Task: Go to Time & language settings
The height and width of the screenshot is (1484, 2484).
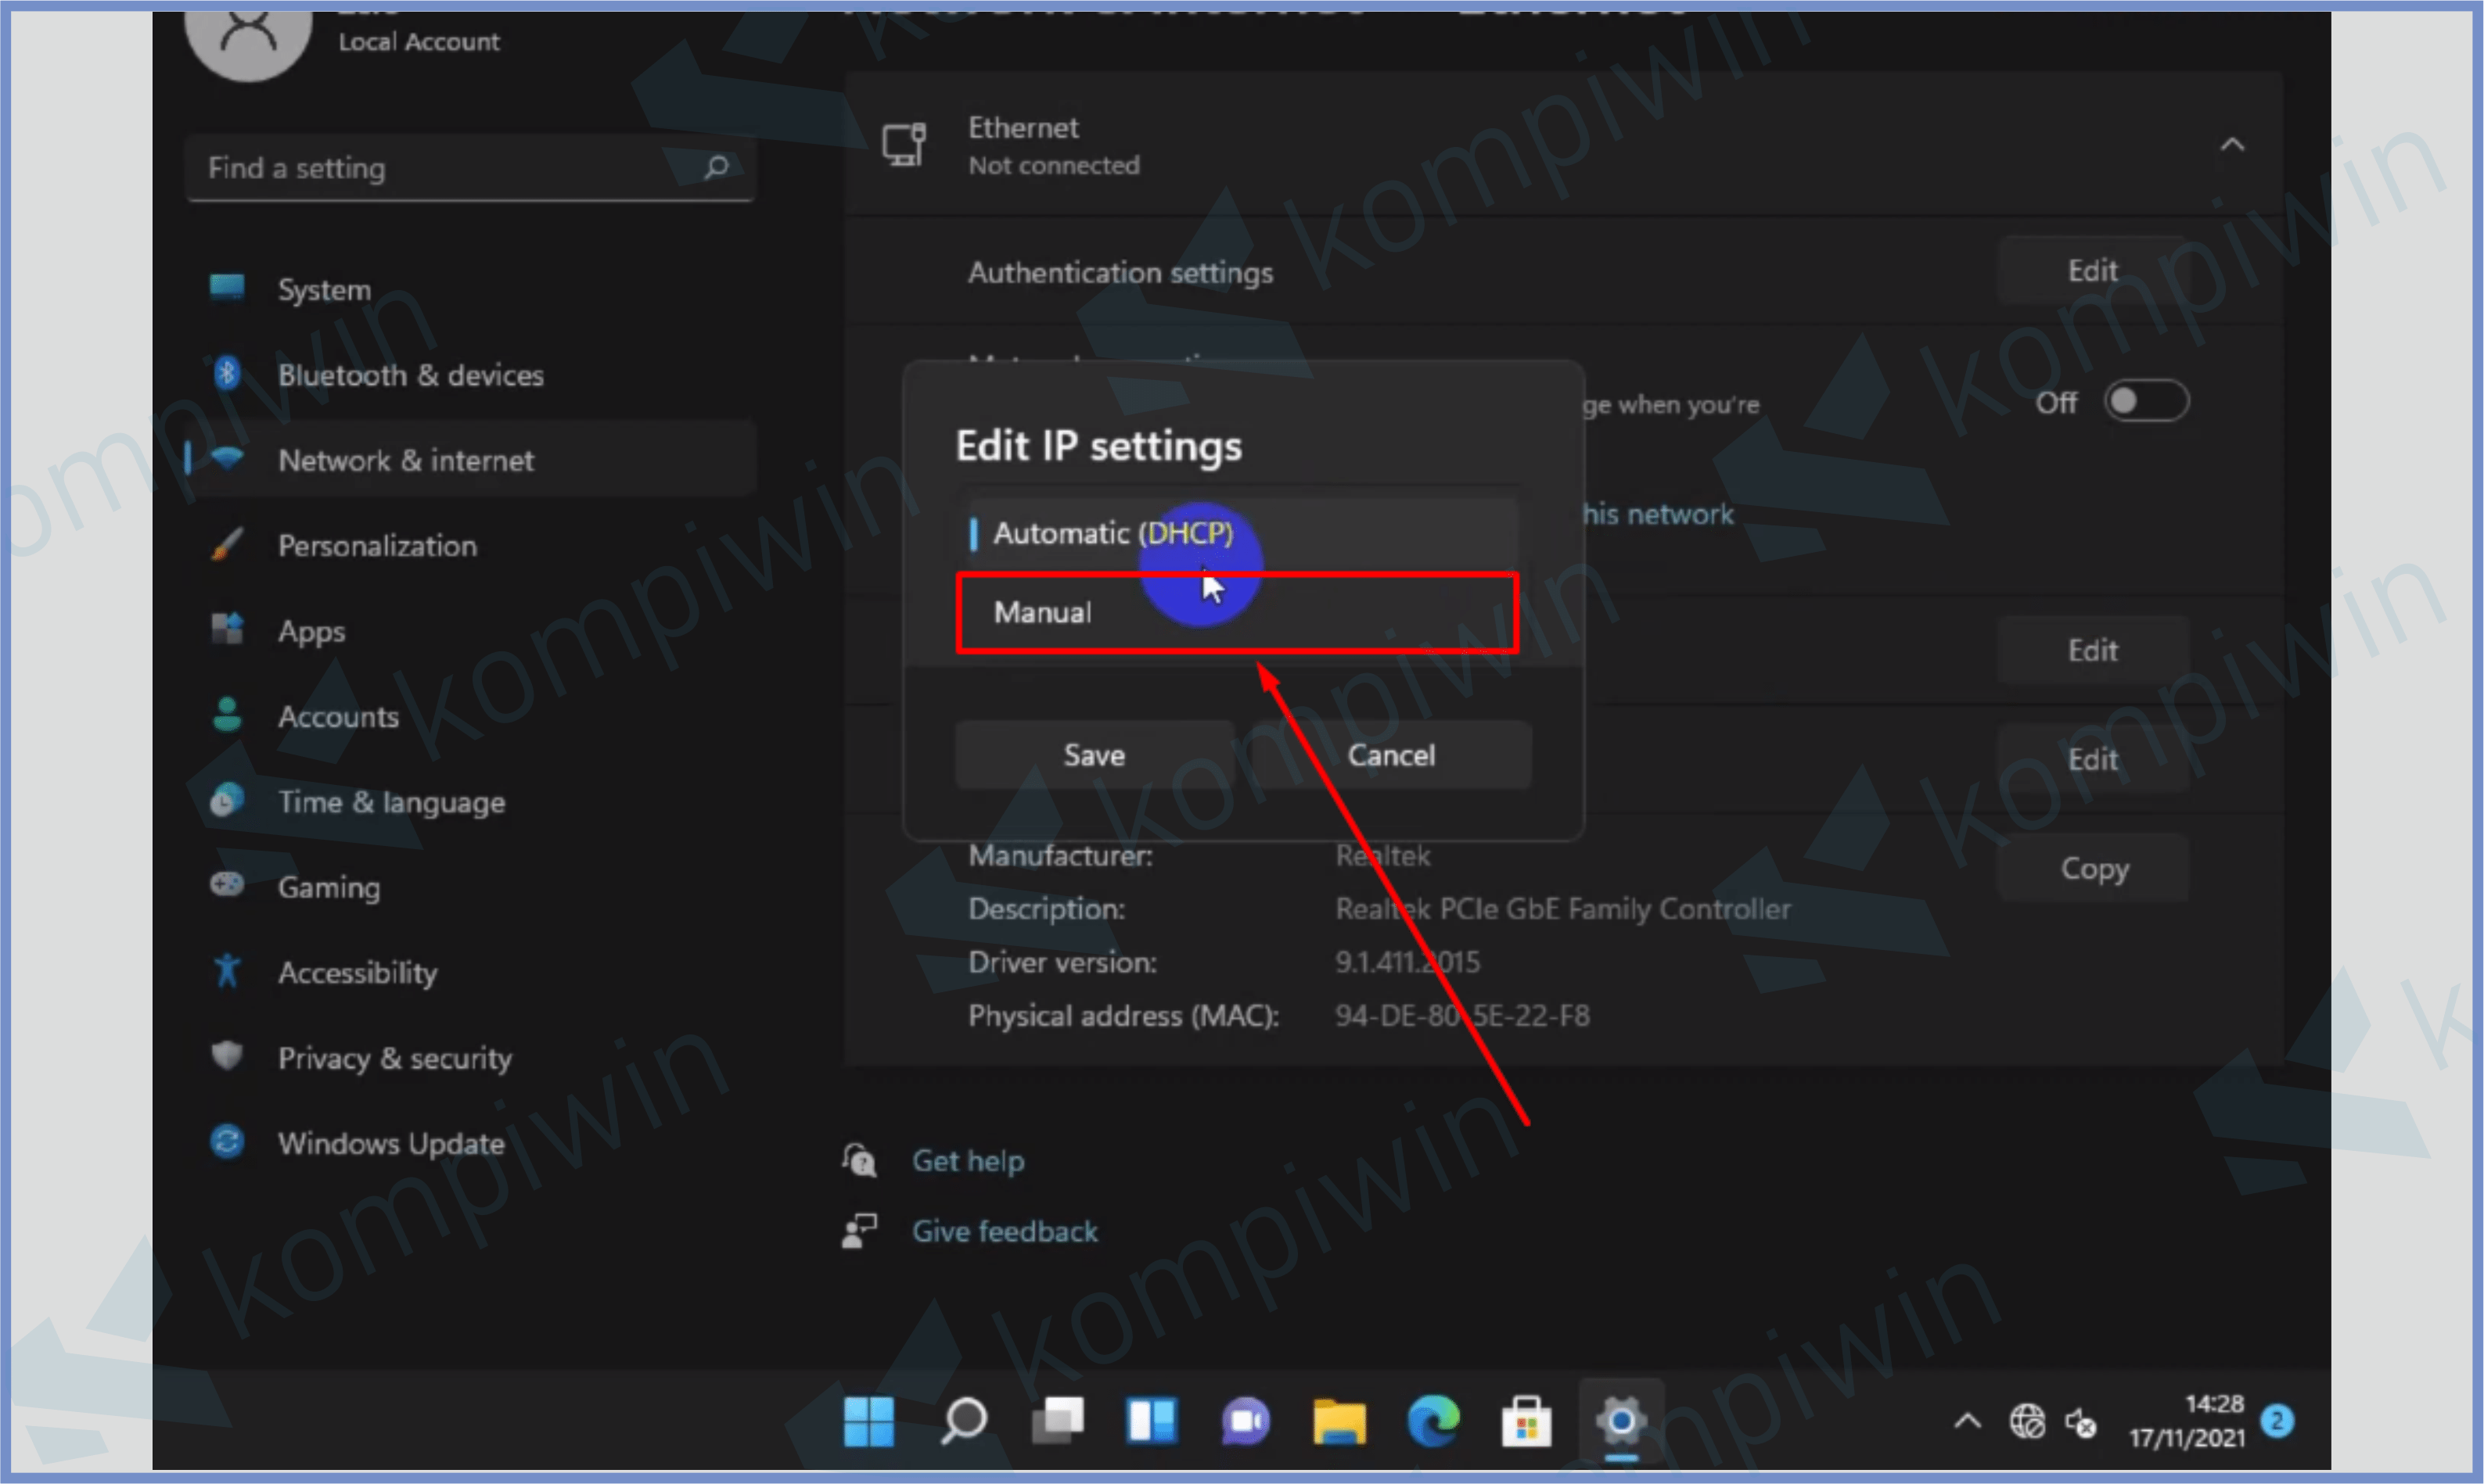Action: click(x=391, y=802)
